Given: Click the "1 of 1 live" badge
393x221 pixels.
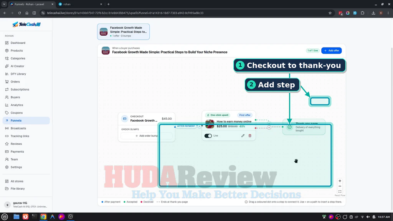Looking at the screenshot, I should pos(312,51).
